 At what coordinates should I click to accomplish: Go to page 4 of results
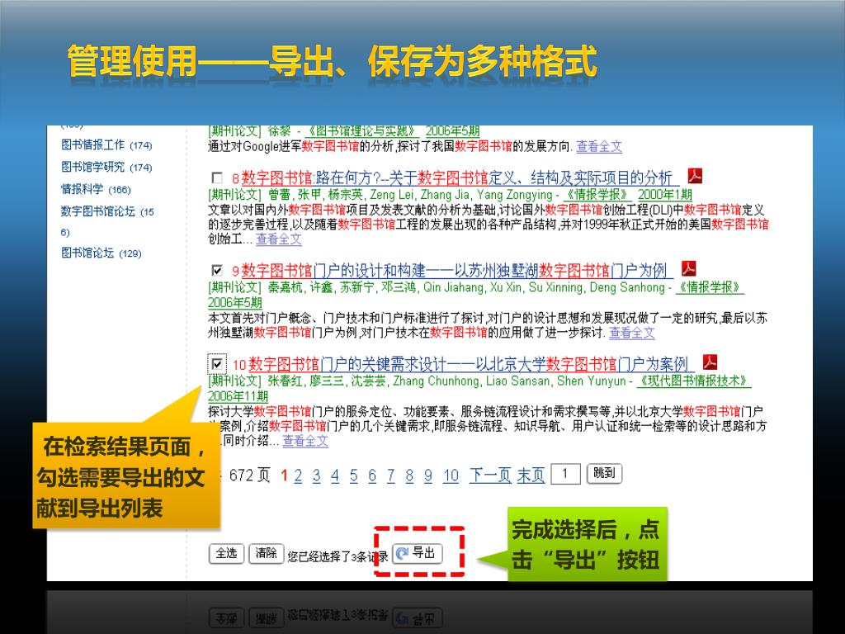335,475
